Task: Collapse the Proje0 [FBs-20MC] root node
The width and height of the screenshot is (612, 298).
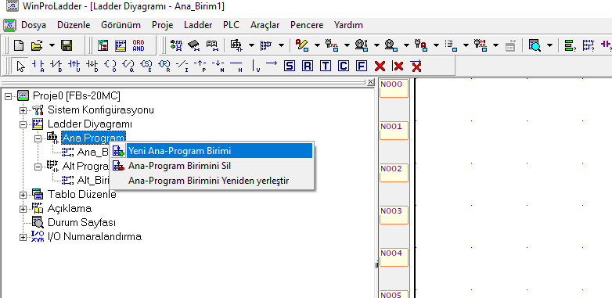Action: click(x=9, y=96)
